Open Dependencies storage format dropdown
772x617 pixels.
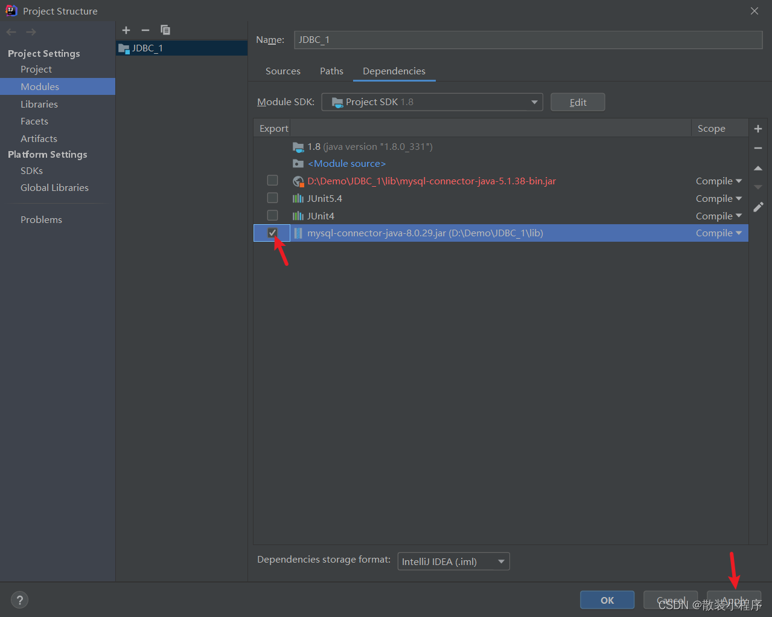pos(454,561)
